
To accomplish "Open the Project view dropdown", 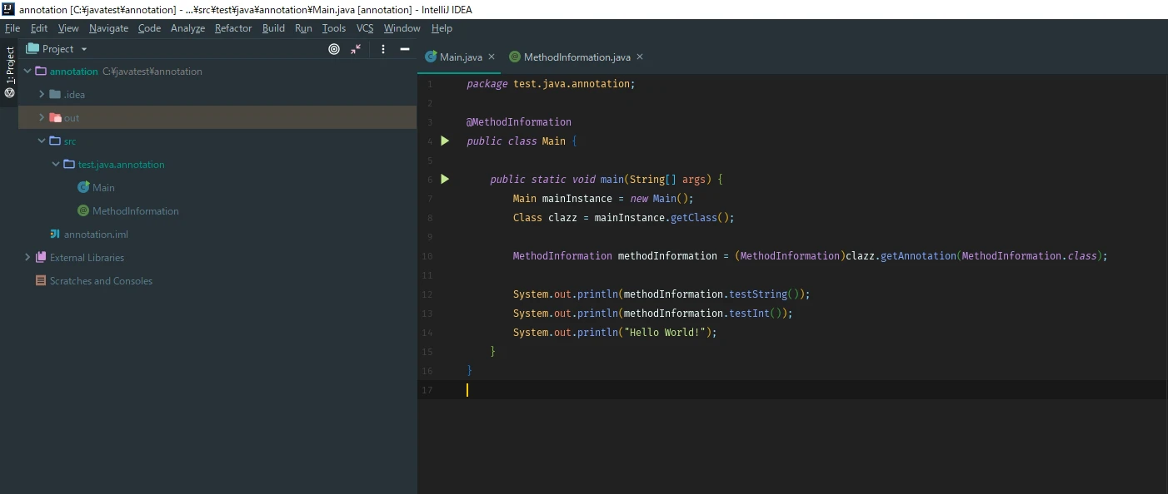I will click(57, 49).
